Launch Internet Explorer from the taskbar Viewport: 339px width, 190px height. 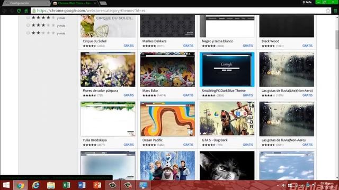coord(35,185)
